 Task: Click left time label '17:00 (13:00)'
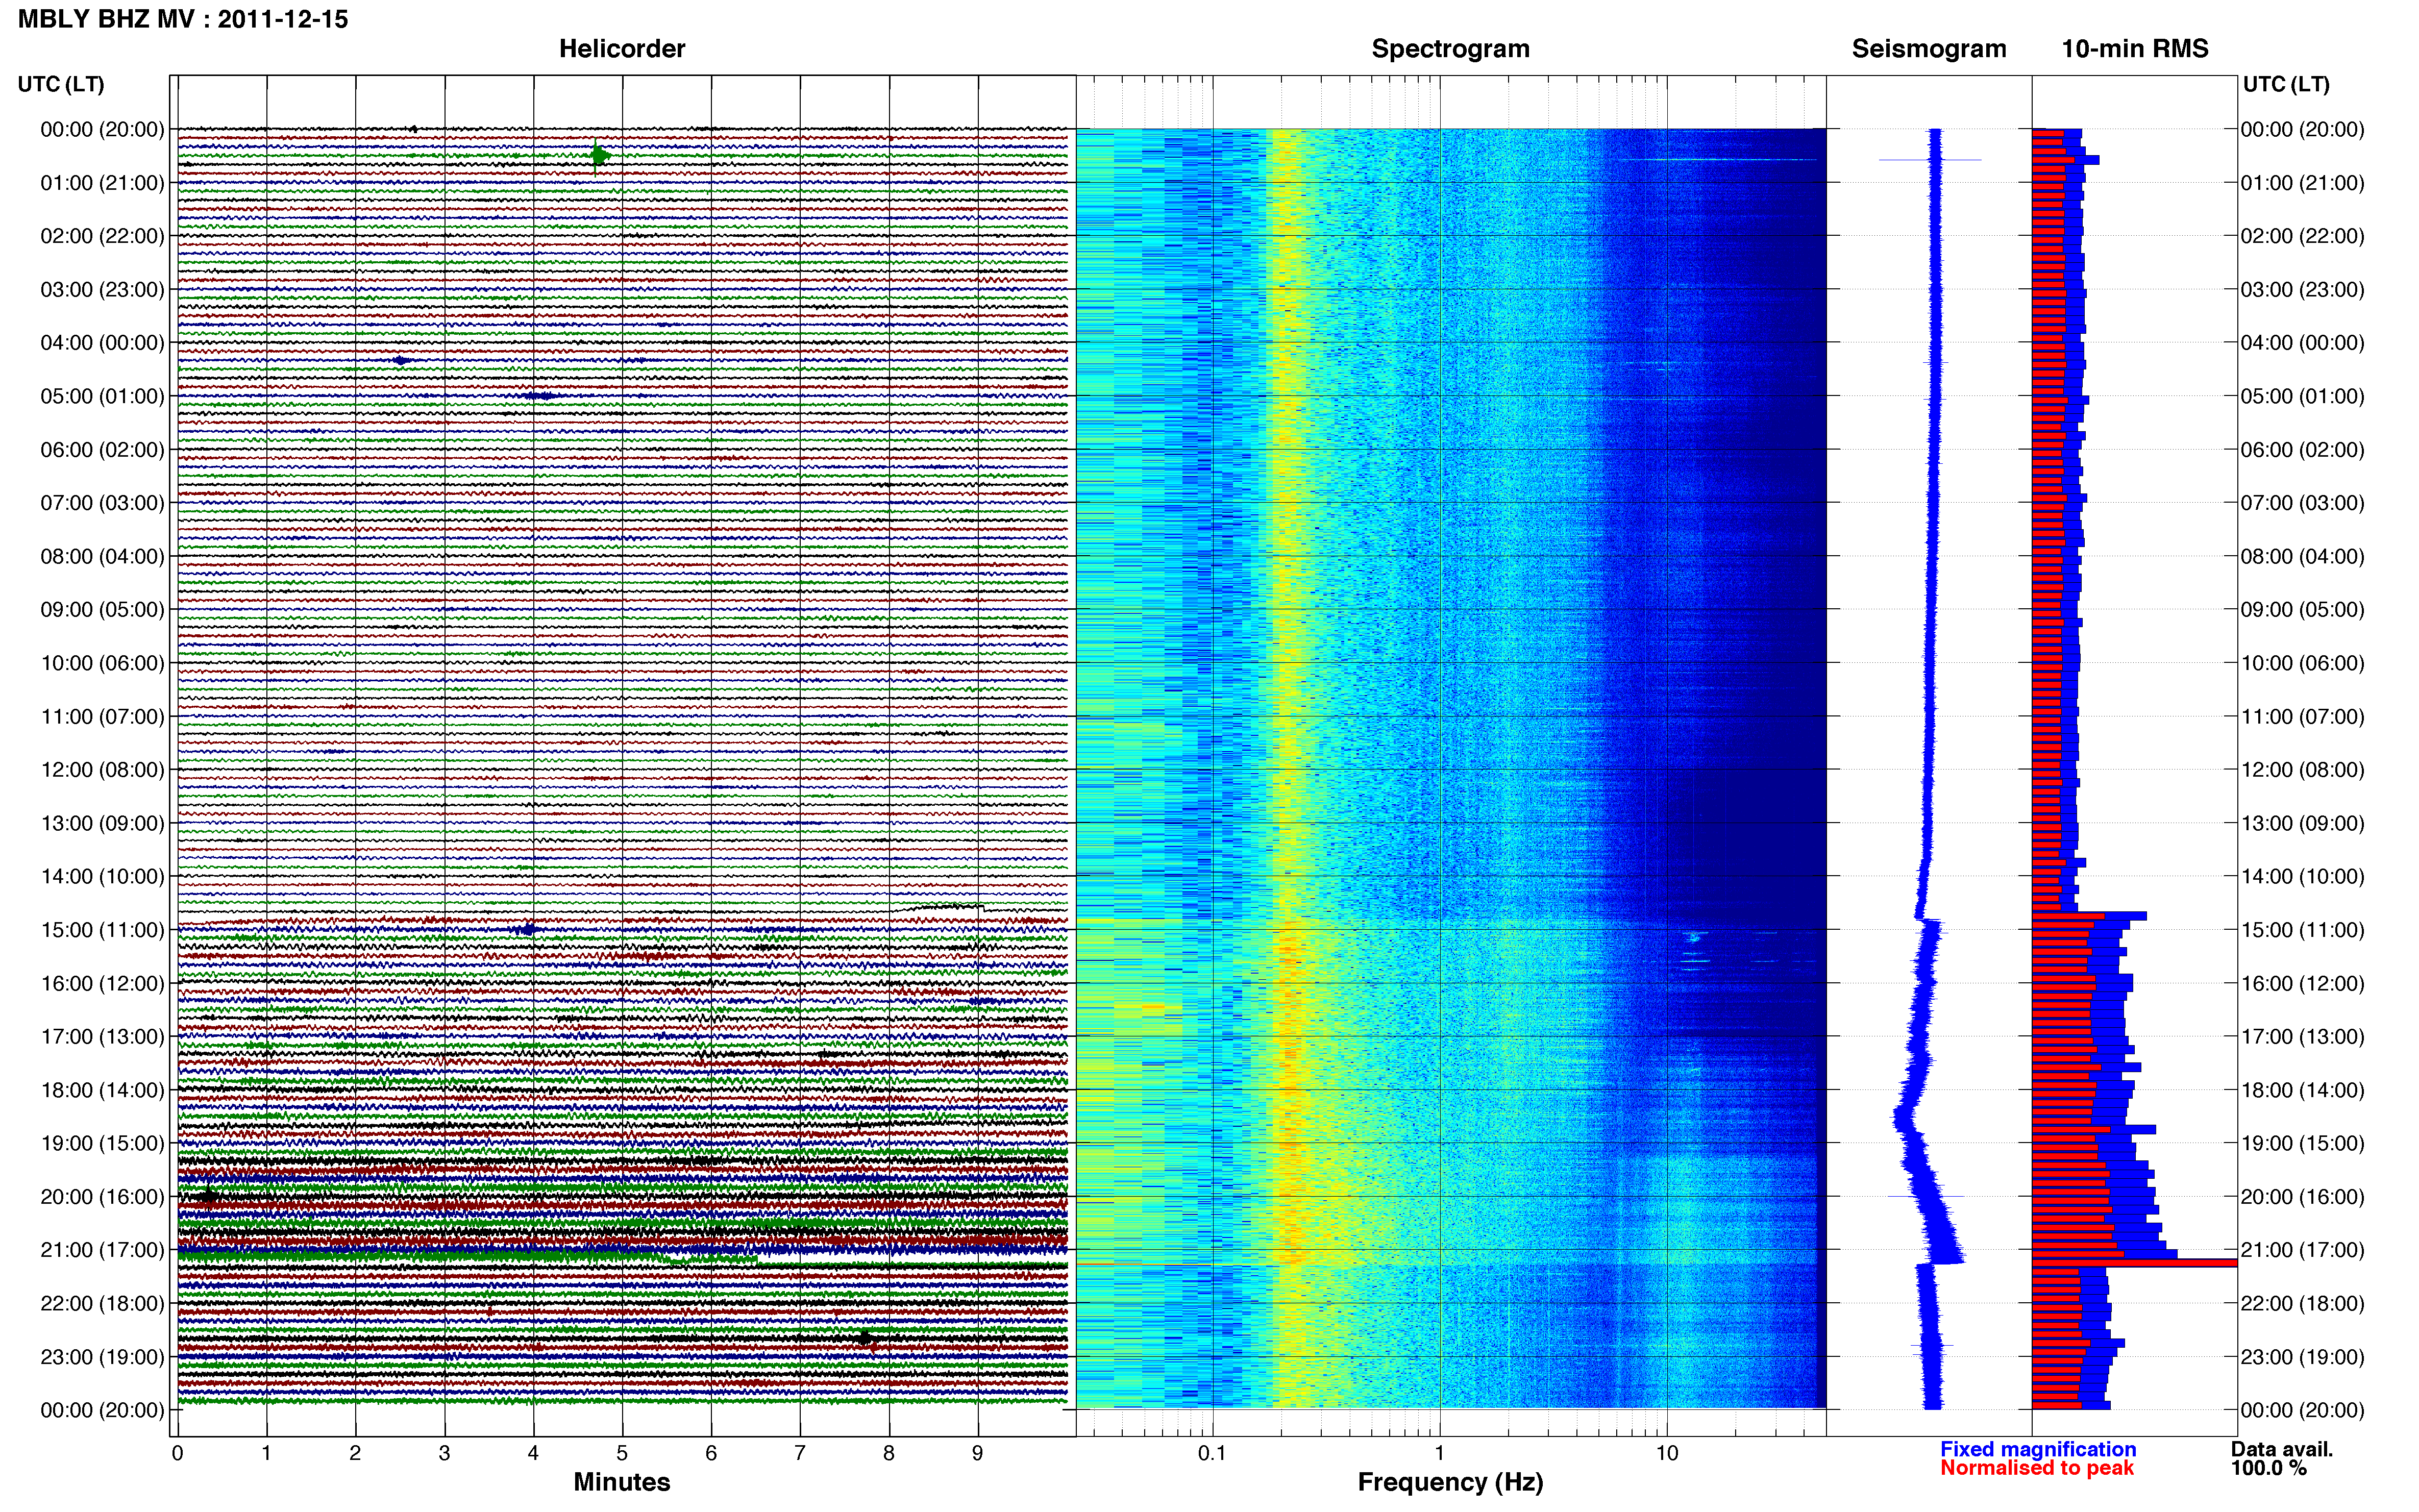pos(102,1036)
